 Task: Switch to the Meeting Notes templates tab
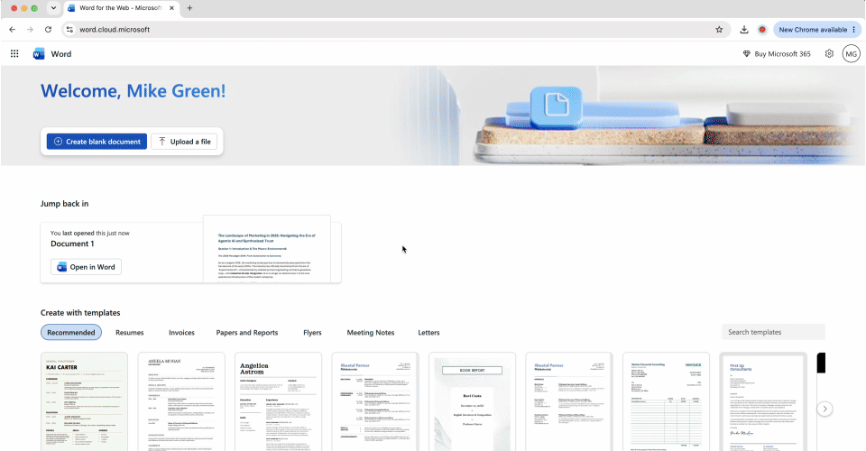[x=371, y=332]
